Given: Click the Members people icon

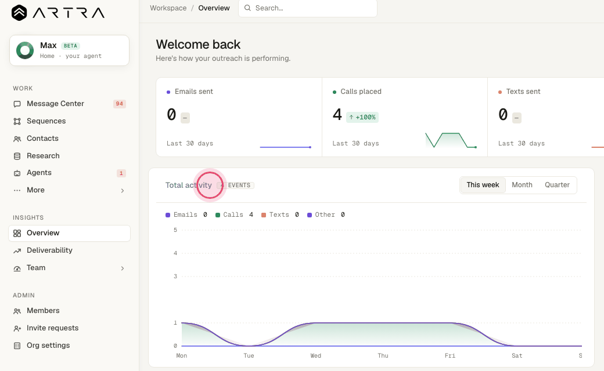Looking at the screenshot, I should pos(17,311).
